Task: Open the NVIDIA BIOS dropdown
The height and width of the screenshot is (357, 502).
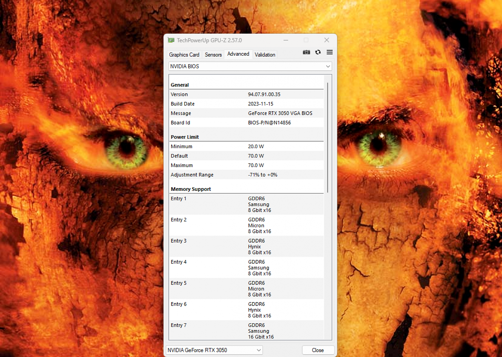Action: (x=250, y=66)
